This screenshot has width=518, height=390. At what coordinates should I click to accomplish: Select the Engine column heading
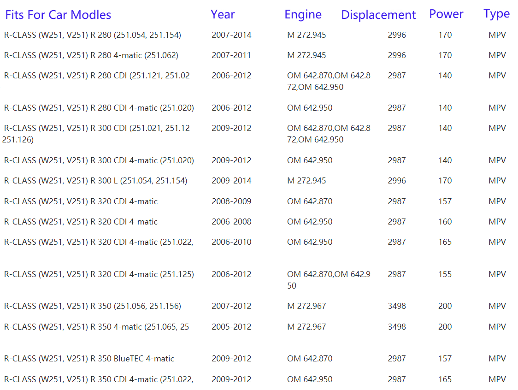[303, 14]
